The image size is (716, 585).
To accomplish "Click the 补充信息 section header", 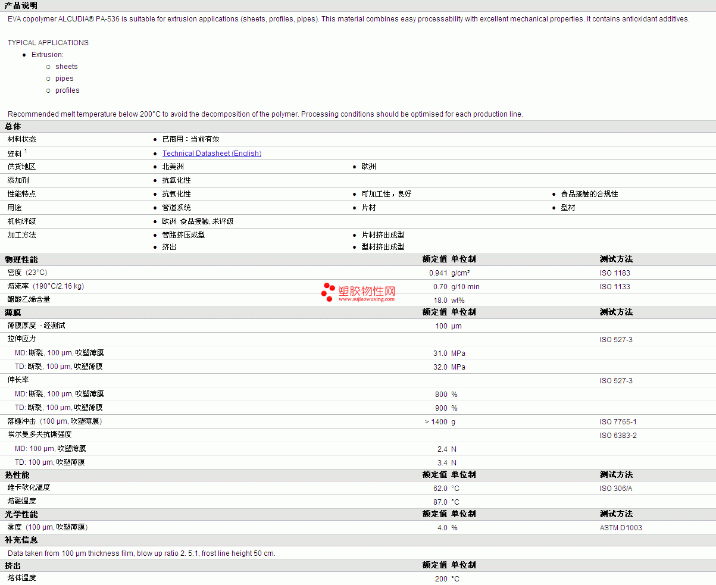I will (21, 540).
